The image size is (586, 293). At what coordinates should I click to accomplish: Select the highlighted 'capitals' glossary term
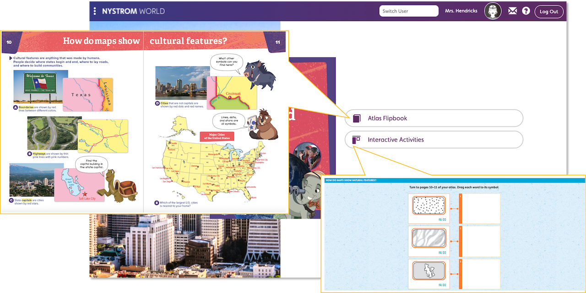[x=27, y=200]
